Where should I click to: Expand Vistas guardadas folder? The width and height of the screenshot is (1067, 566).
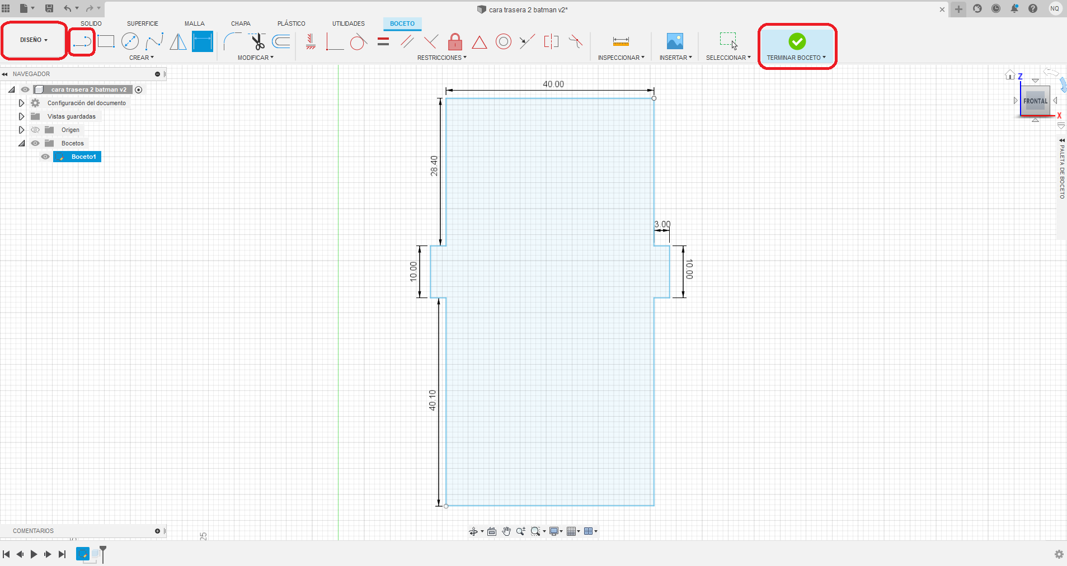coord(21,116)
